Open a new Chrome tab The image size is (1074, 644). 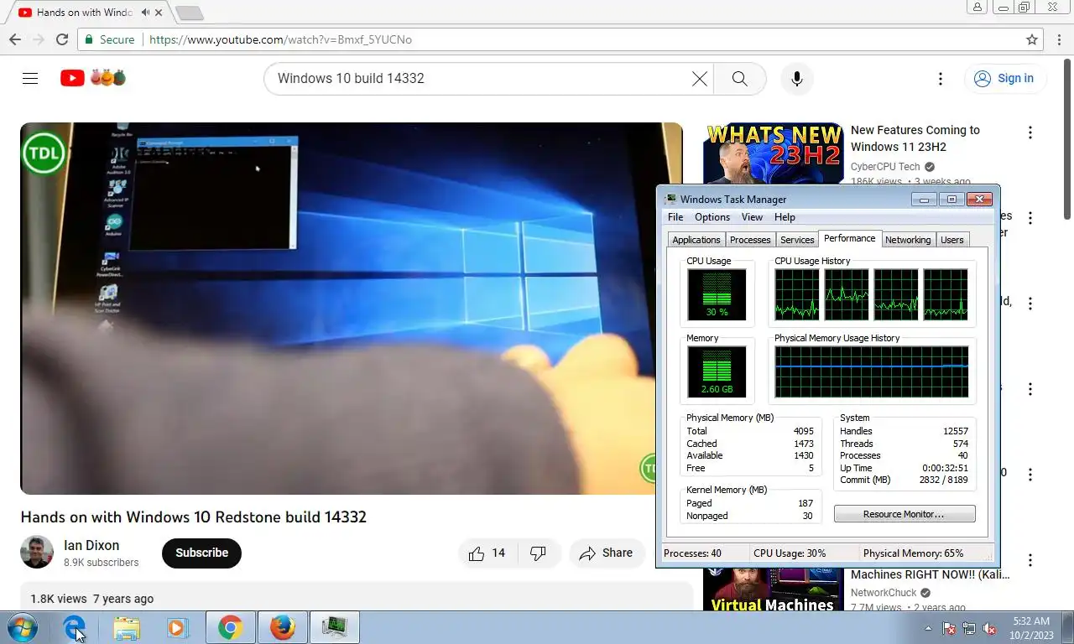pyautogui.click(x=190, y=13)
